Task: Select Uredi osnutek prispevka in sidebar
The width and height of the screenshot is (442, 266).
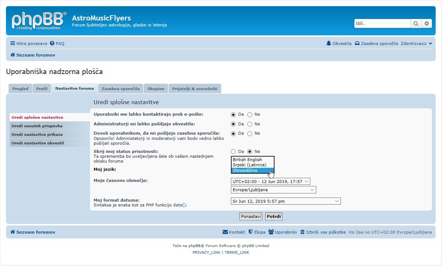Action: point(50,126)
